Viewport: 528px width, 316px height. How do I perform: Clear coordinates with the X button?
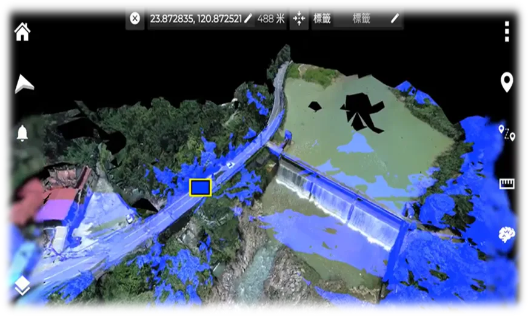point(135,19)
